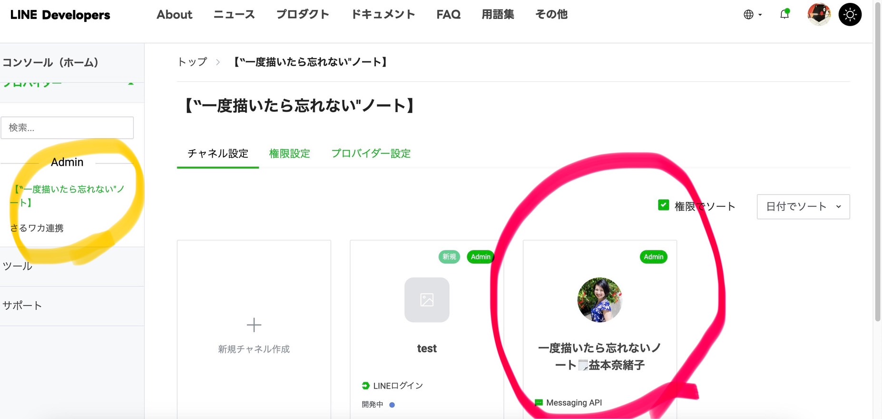Image resolution: width=882 pixels, height=419 pixels.
Task: Click the test channel placeholder image icon
Action: tap(427, 300)
